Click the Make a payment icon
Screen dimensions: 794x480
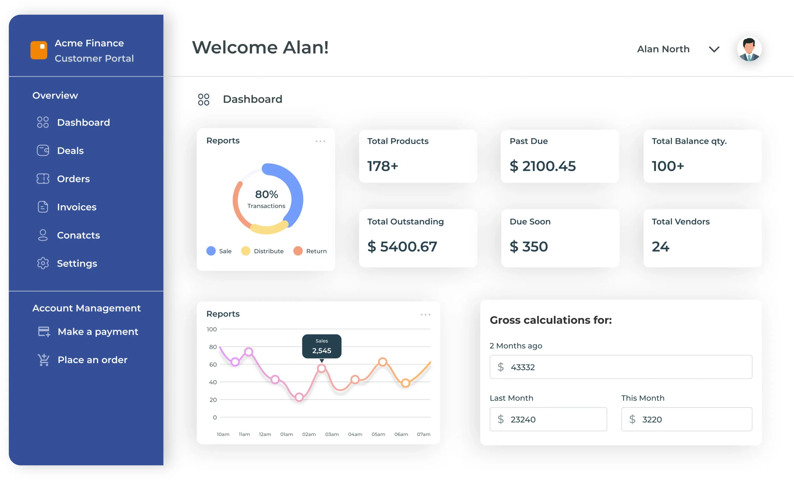44,331
